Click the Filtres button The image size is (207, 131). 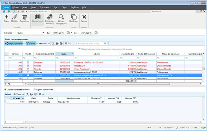(31, 43)
